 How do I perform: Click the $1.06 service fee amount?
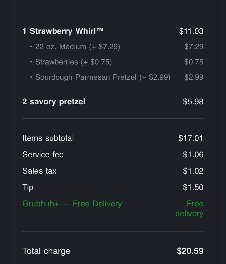(193, 155)
